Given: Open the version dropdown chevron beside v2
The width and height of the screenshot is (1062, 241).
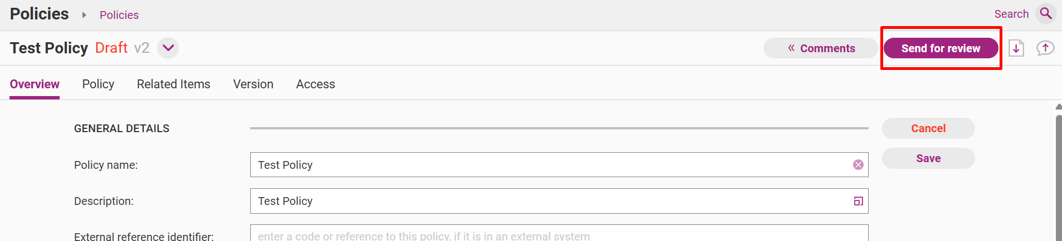Looking at the screenshot, I should tap(168, 48).
